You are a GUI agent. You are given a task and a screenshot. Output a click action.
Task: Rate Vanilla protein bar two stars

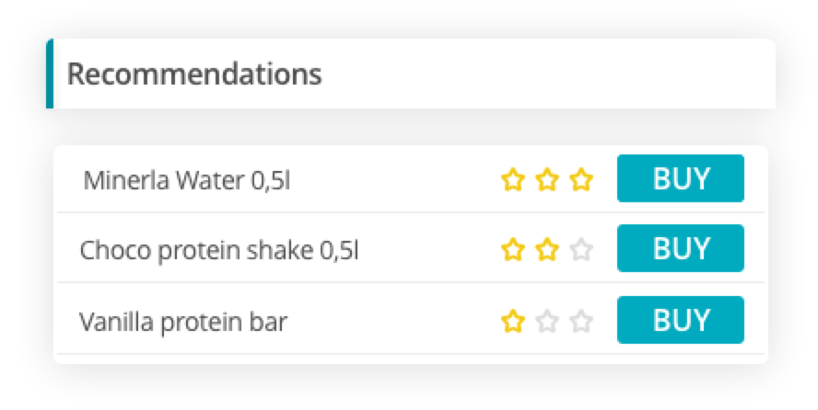click(x=546, y=321)
